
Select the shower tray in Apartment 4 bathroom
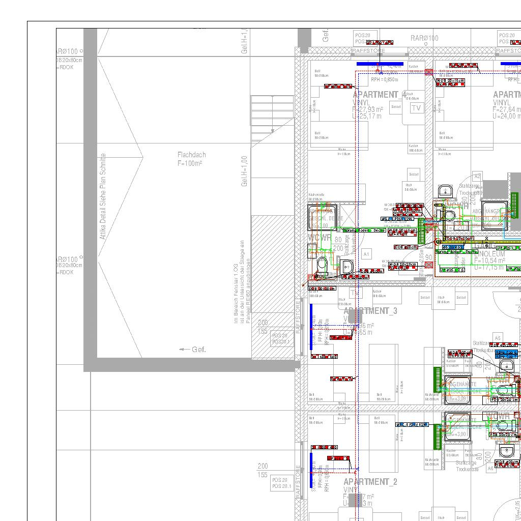tap(322, 218)
